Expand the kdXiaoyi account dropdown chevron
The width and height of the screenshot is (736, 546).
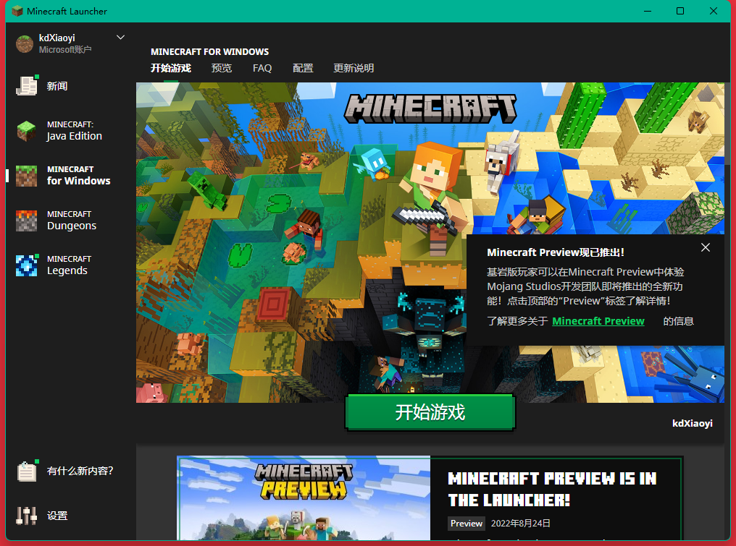coord(120,38)
